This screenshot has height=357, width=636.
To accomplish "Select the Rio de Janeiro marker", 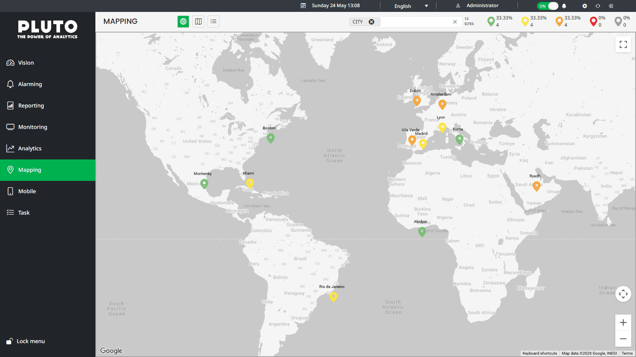I will click(x=334, y=296).
